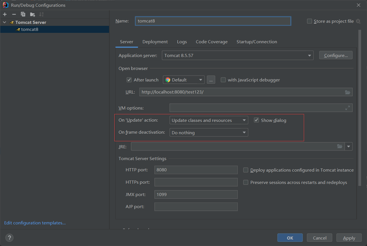Click OK to confirm

click(x=290, y=238)
